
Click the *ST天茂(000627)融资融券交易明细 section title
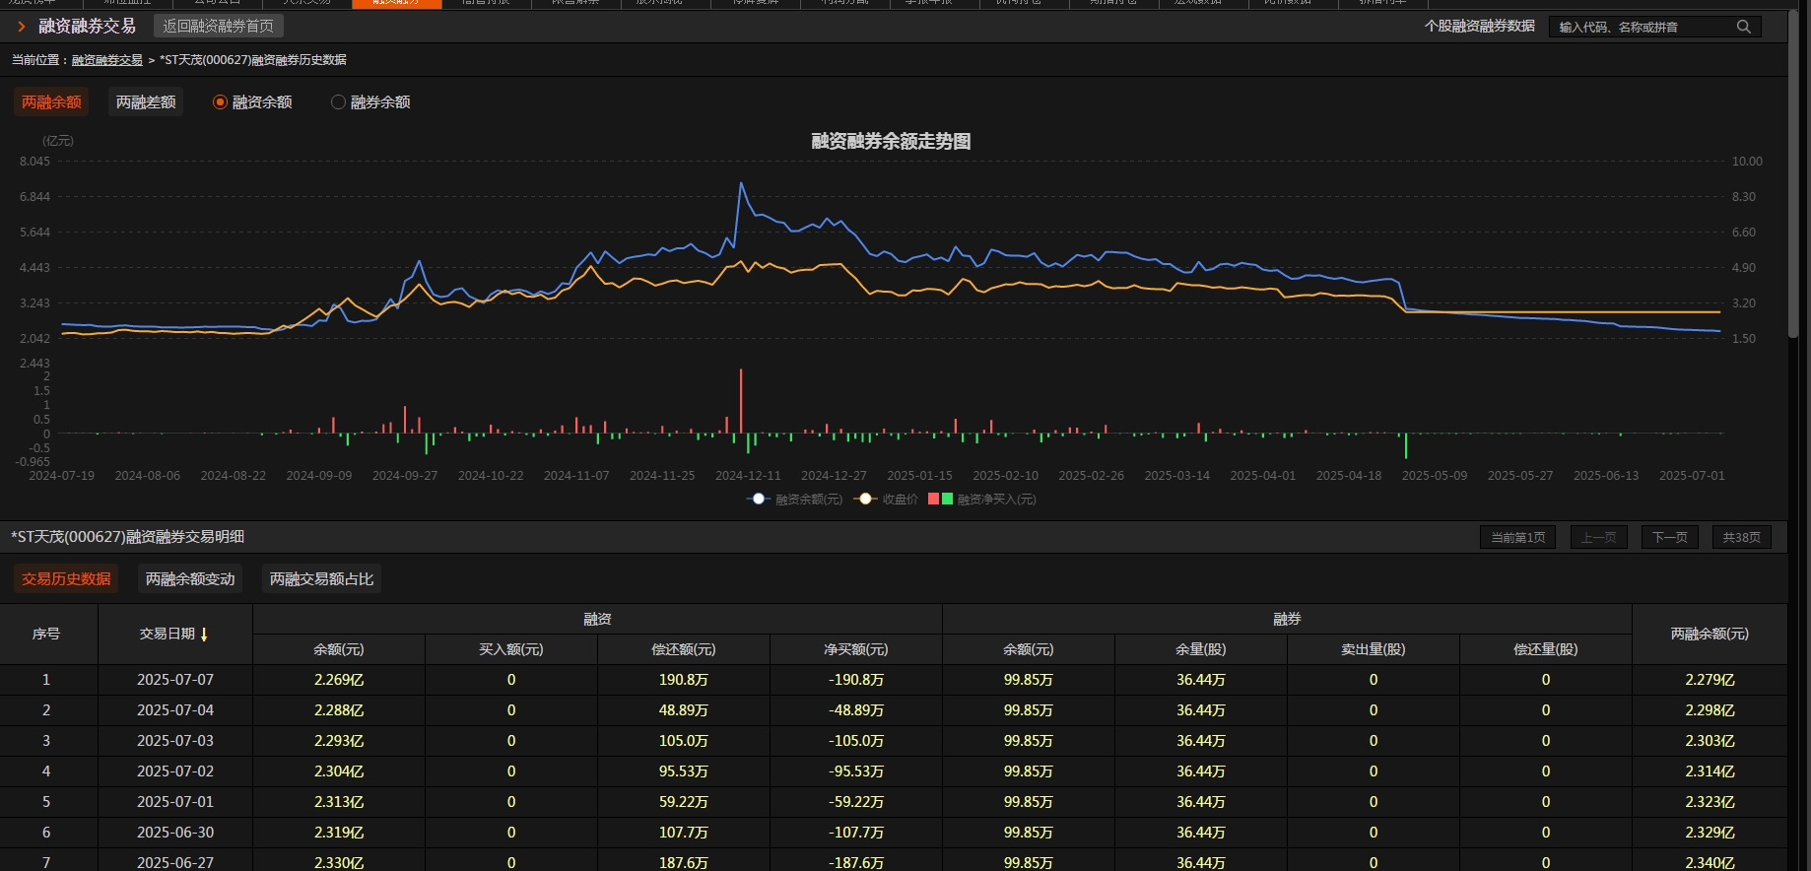pos(128,537)
